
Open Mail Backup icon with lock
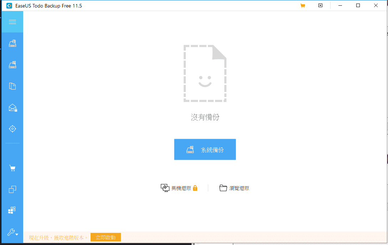coord(13,108)
